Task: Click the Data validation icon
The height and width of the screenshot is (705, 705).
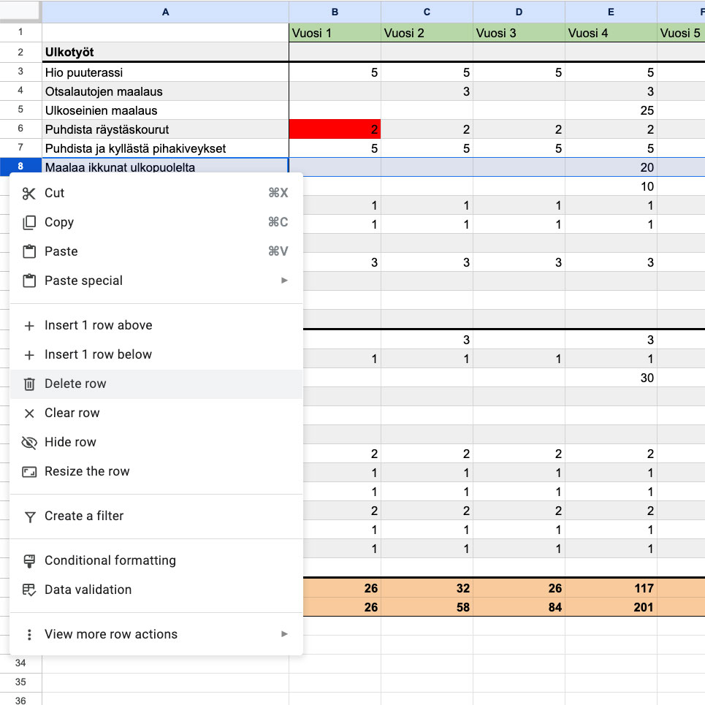Action: [29, 590]
